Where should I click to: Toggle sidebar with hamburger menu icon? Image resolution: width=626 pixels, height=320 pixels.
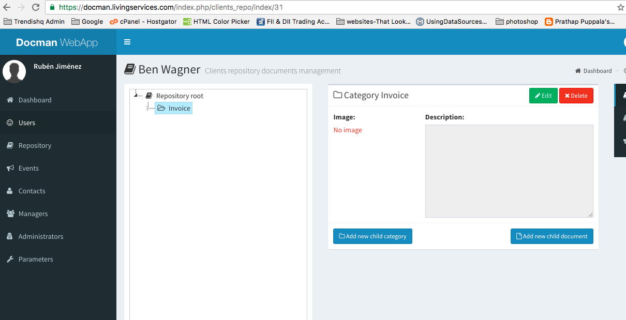coord(127,42)
